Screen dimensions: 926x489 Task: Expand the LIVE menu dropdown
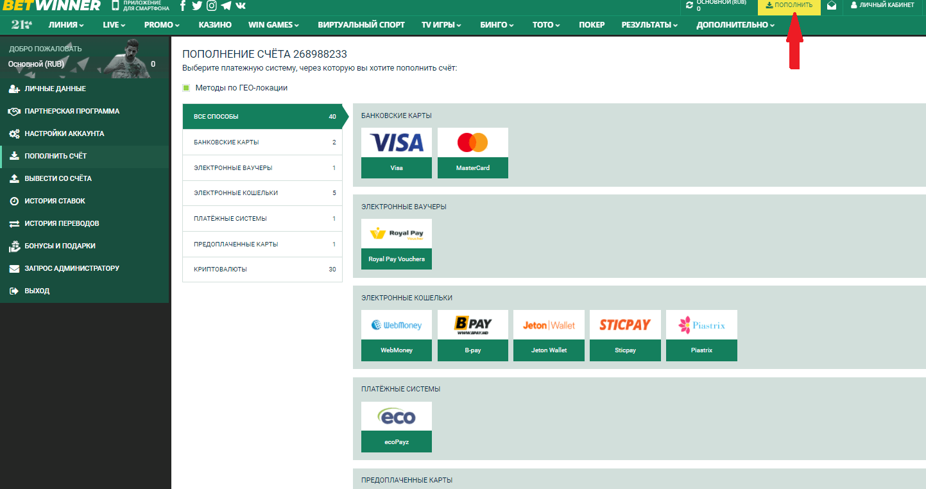pyautogui.click(x=114, y=25)
